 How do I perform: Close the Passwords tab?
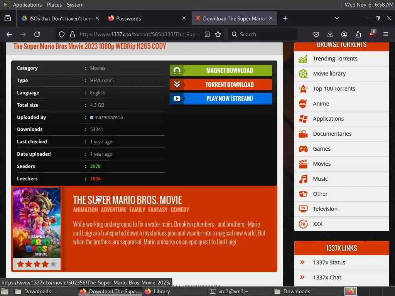click(184, 18)
